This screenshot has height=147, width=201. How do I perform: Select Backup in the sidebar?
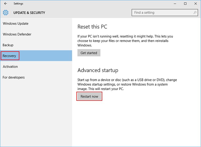click(x=36, y=45)
